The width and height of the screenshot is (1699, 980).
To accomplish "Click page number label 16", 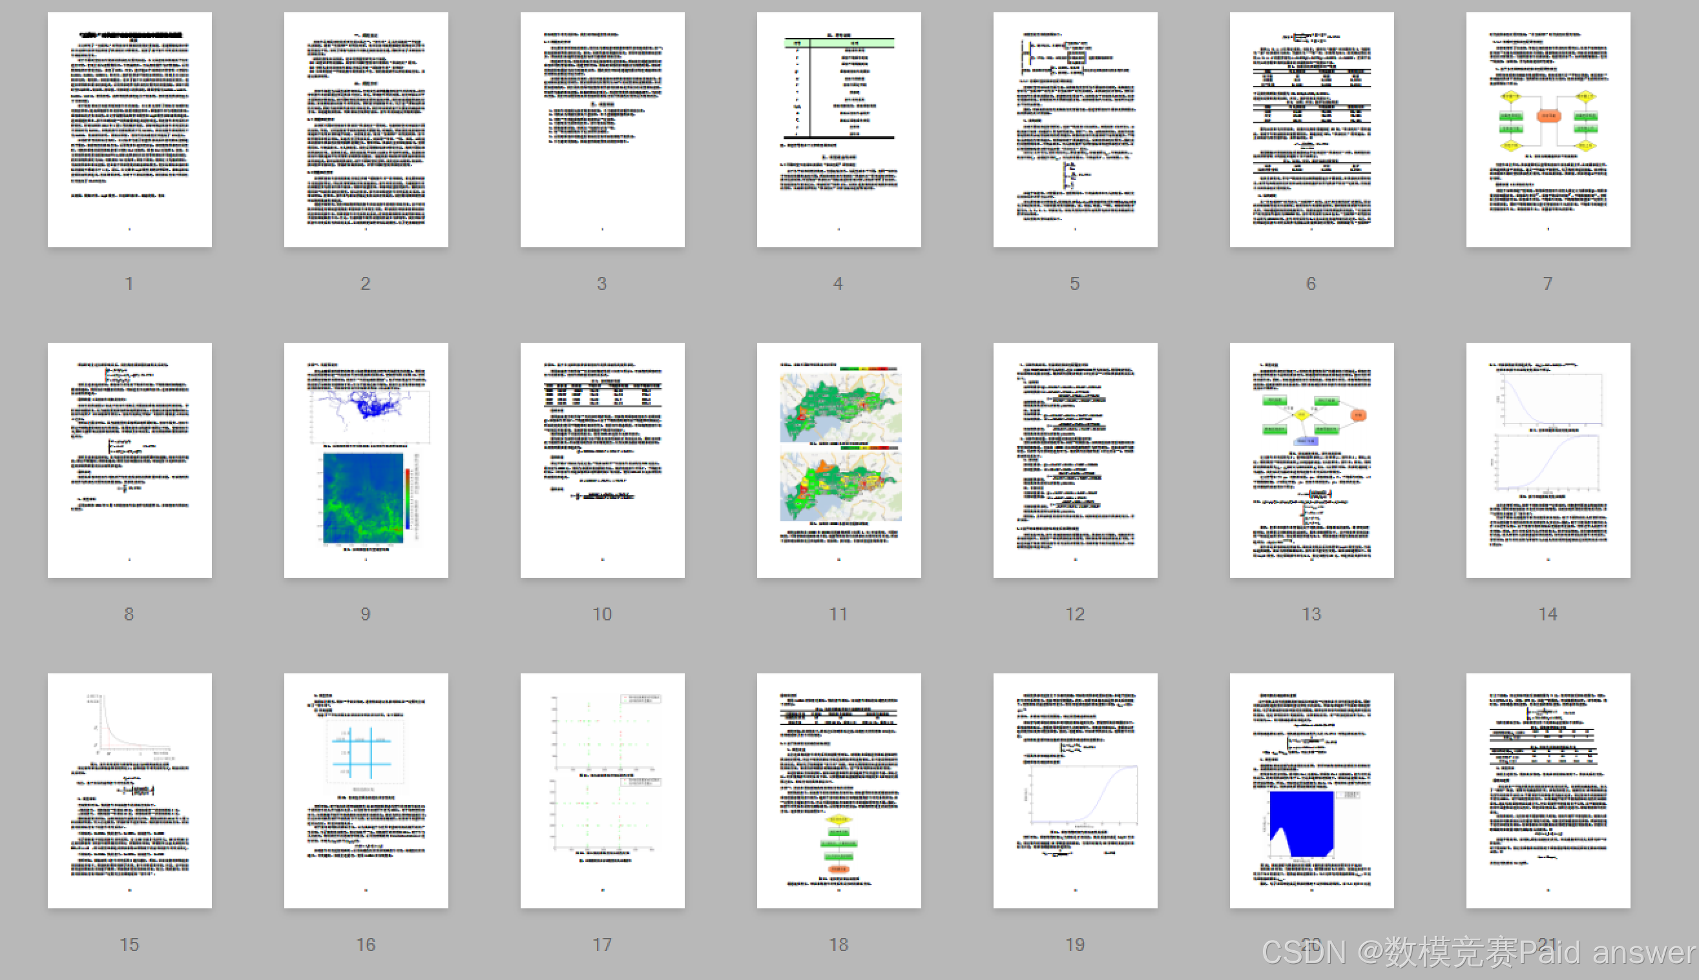I will click(366, 944).
